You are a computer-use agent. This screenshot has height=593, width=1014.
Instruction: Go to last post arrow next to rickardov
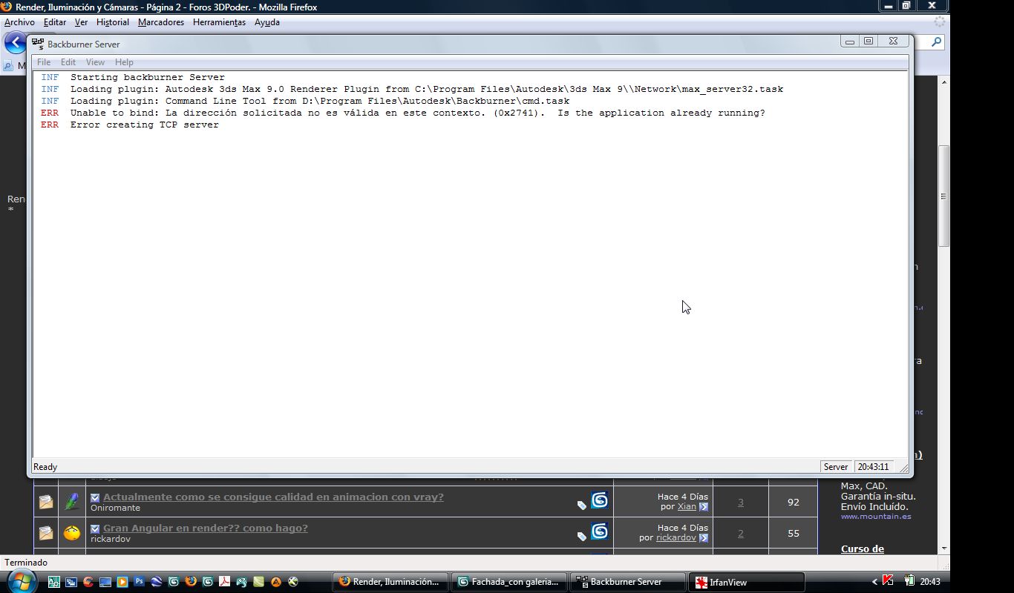click(704, 538)
